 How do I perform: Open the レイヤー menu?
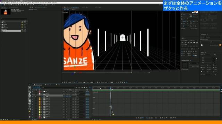click(22, 3)
